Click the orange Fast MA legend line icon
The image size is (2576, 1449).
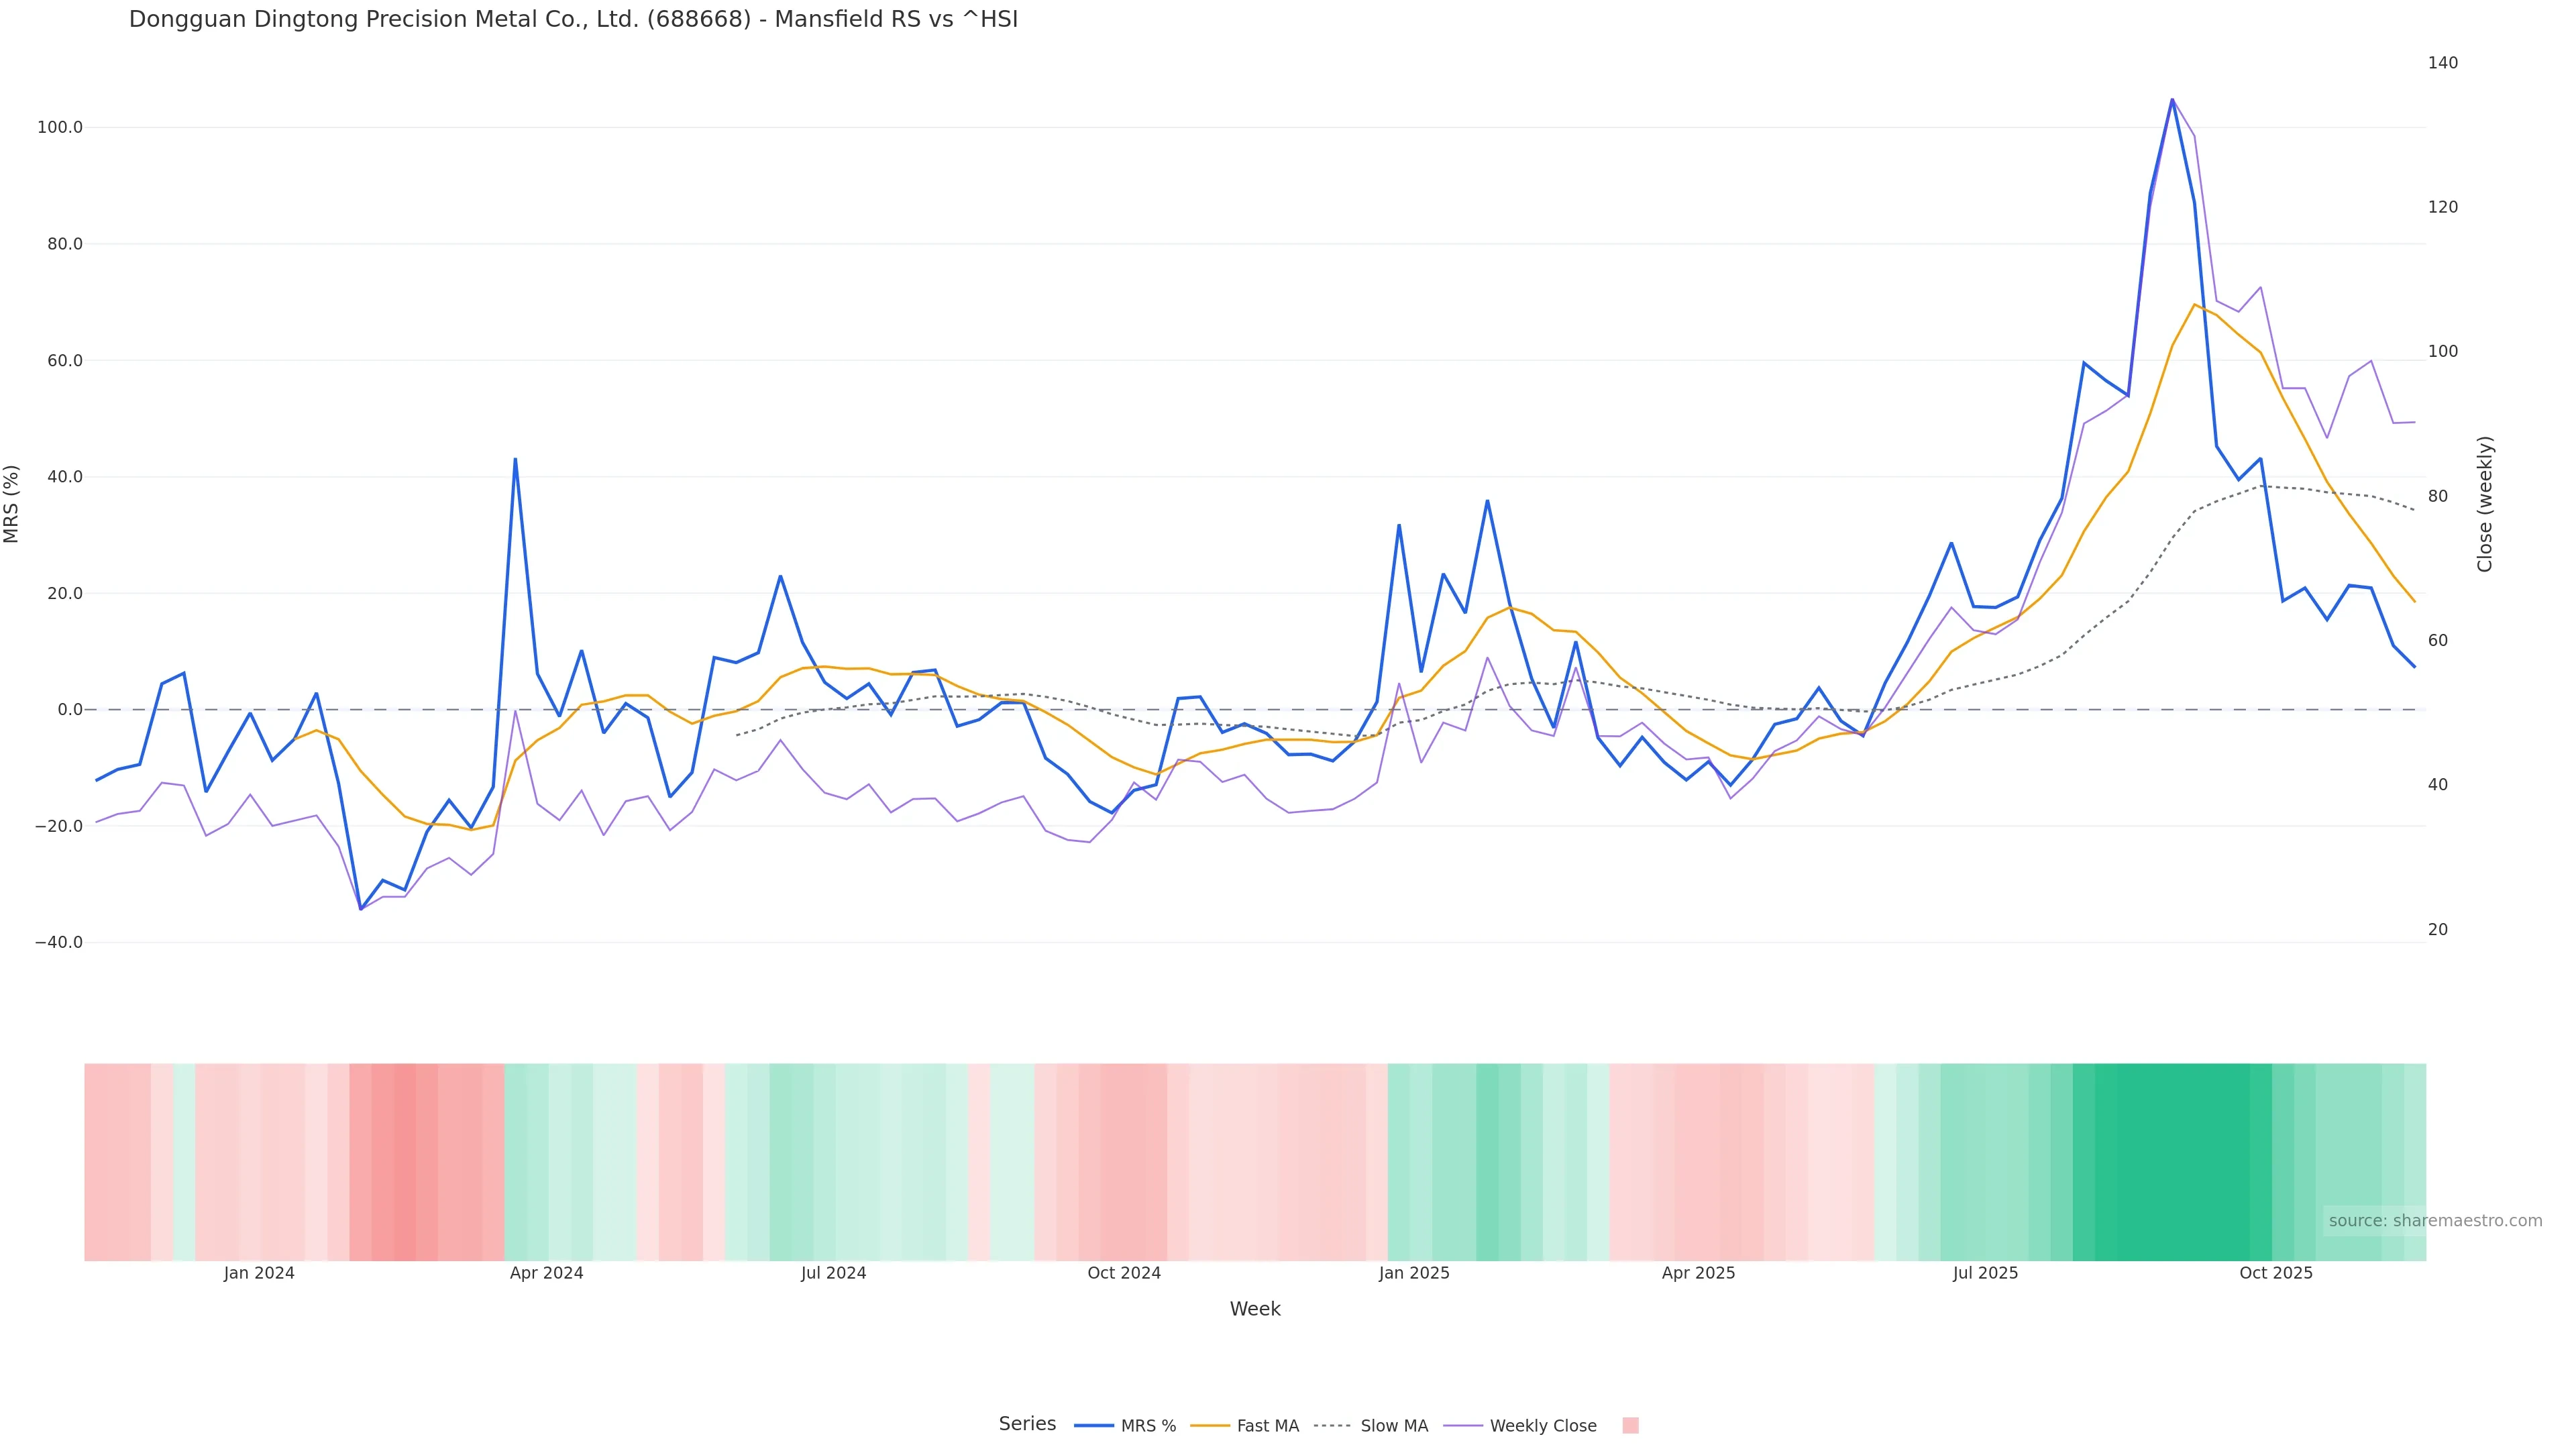[x=1210, y=1426]
